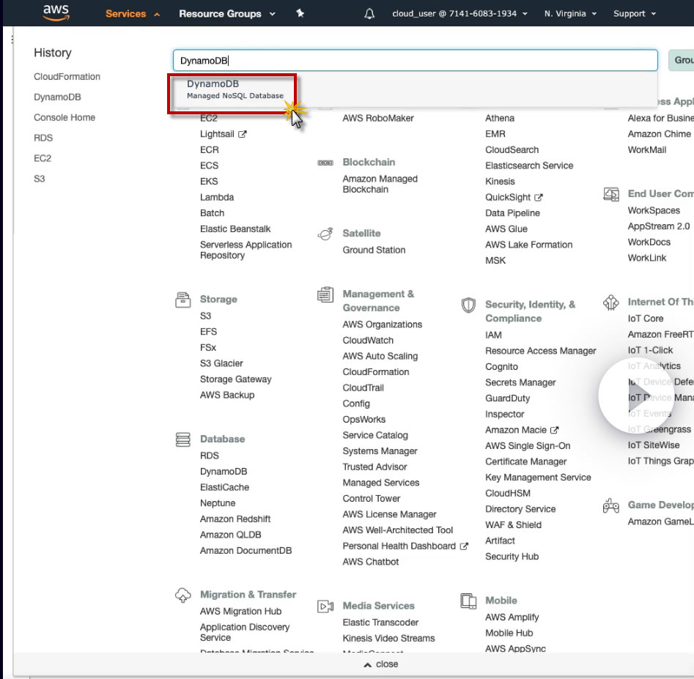Click the Mobile devices icon
Screen dimensions: 694x679
pos(468,601)
